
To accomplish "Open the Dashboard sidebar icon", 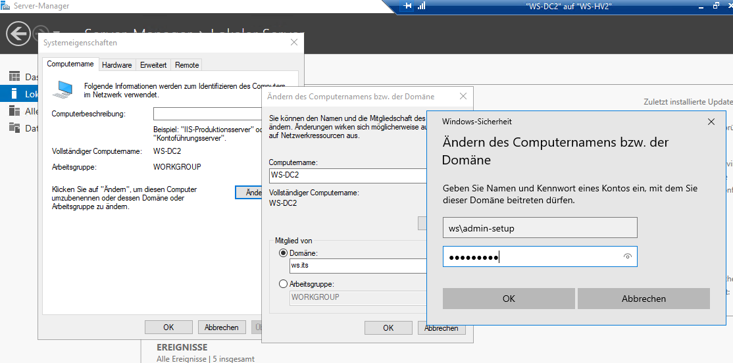I will pyautogui.click(x=14, y=77).
